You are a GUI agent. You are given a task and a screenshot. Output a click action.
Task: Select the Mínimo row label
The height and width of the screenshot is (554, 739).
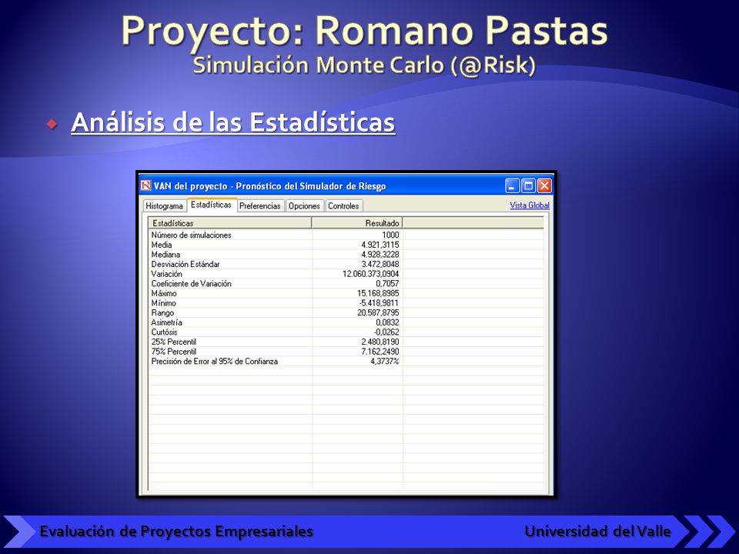(x=163, y=303)
